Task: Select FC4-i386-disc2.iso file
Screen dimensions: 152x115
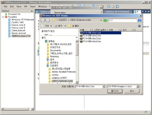Action: [x=90, y=36]
